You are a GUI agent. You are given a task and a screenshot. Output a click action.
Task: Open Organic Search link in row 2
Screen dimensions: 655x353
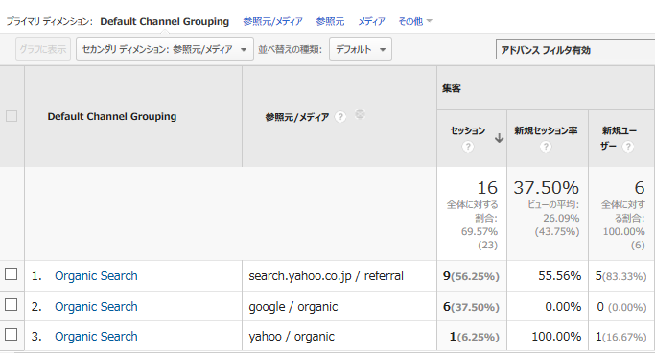pyautogui.click(x=96, y=307)
